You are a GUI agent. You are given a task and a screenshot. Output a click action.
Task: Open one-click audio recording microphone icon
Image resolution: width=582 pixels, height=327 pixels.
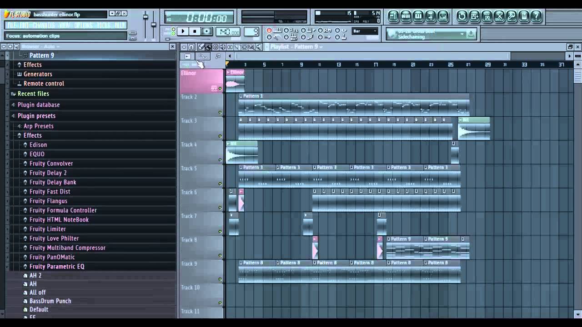tap(512, 16)
